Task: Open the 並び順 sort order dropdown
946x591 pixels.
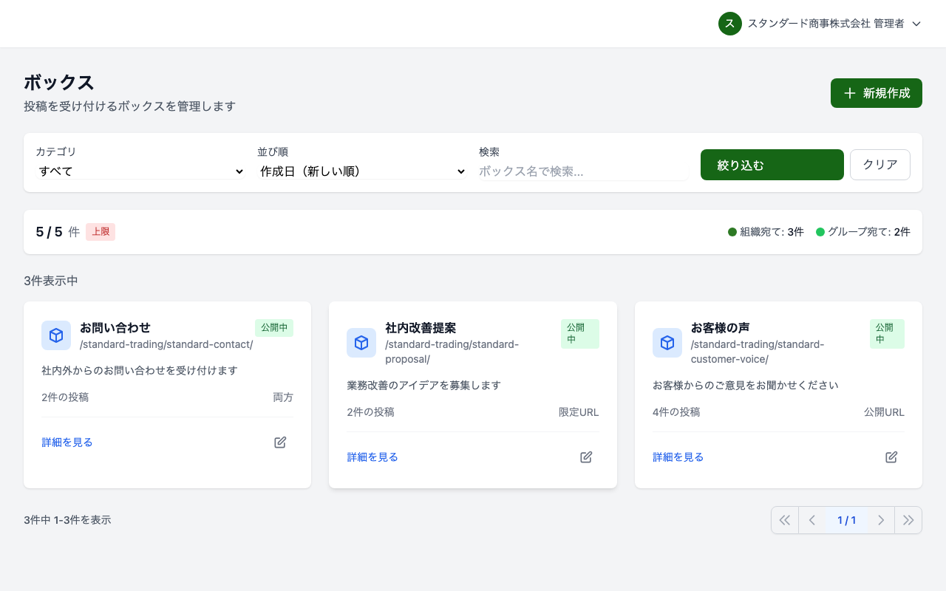Action: 362,171
